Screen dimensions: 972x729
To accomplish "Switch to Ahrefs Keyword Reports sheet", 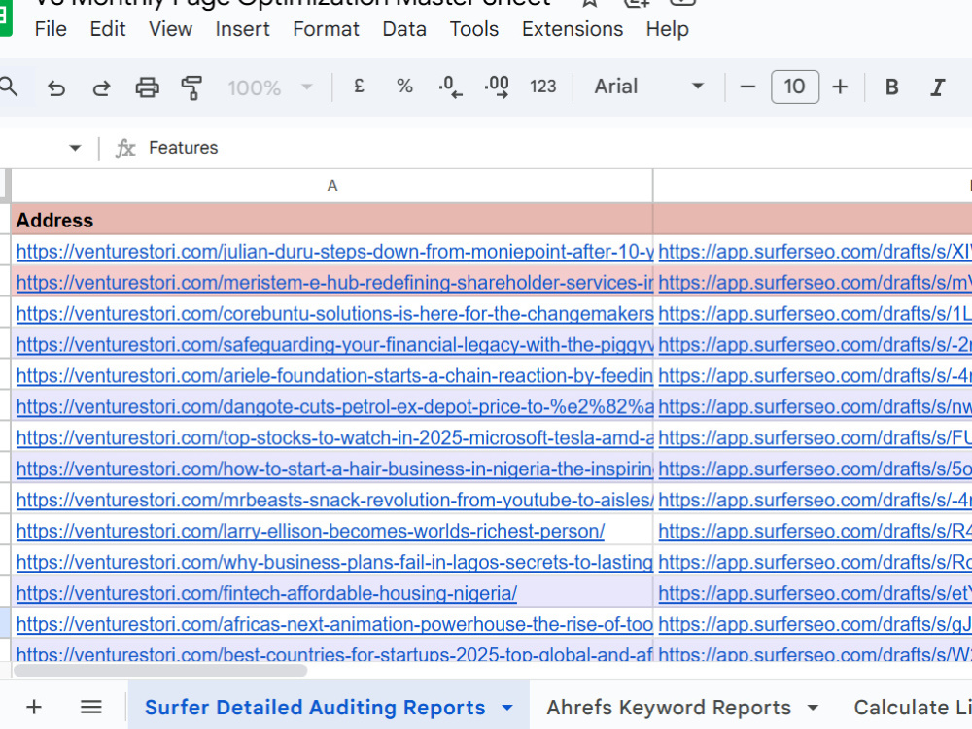I will click(669, 708).
